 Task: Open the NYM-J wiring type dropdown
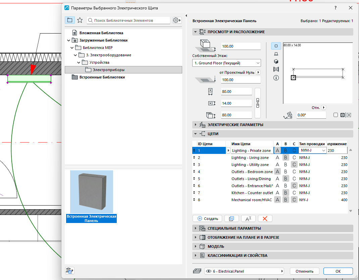pos(312,150)
